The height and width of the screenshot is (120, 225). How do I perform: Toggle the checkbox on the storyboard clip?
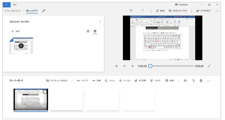[45, 92]
